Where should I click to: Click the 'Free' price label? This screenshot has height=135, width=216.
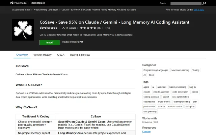(x=108, y=28)
